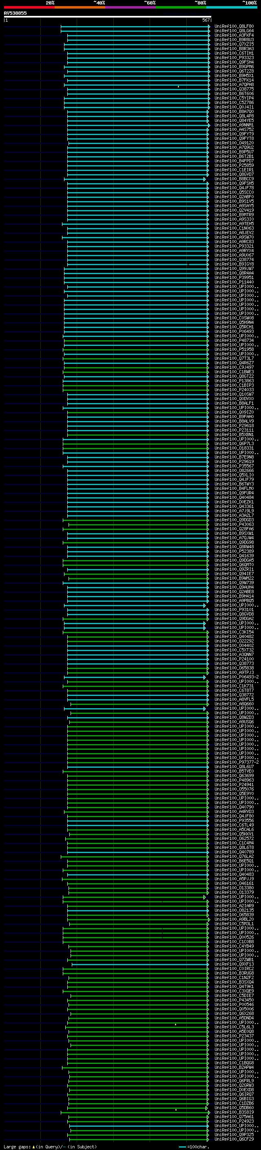The image size is (261, 1150).
Task: Open hit UniRef100_P00546
Action: coord(234,1004)
